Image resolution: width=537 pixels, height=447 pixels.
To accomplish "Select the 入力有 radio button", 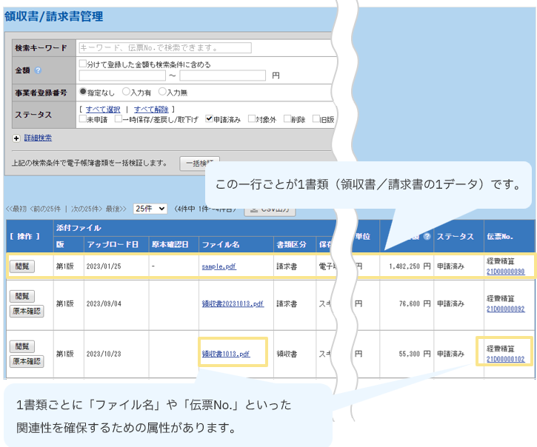I will (126, 93).
